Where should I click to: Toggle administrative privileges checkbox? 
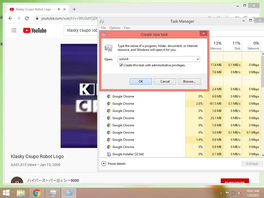[121, 65]
